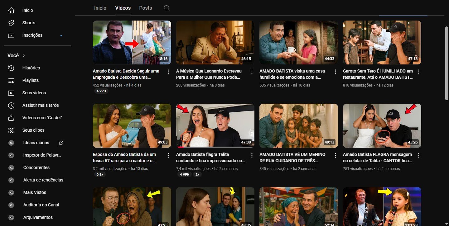Open title Esposa de Amado Batista da um fusca
449x226 pixels.
(x=125, y=158)
